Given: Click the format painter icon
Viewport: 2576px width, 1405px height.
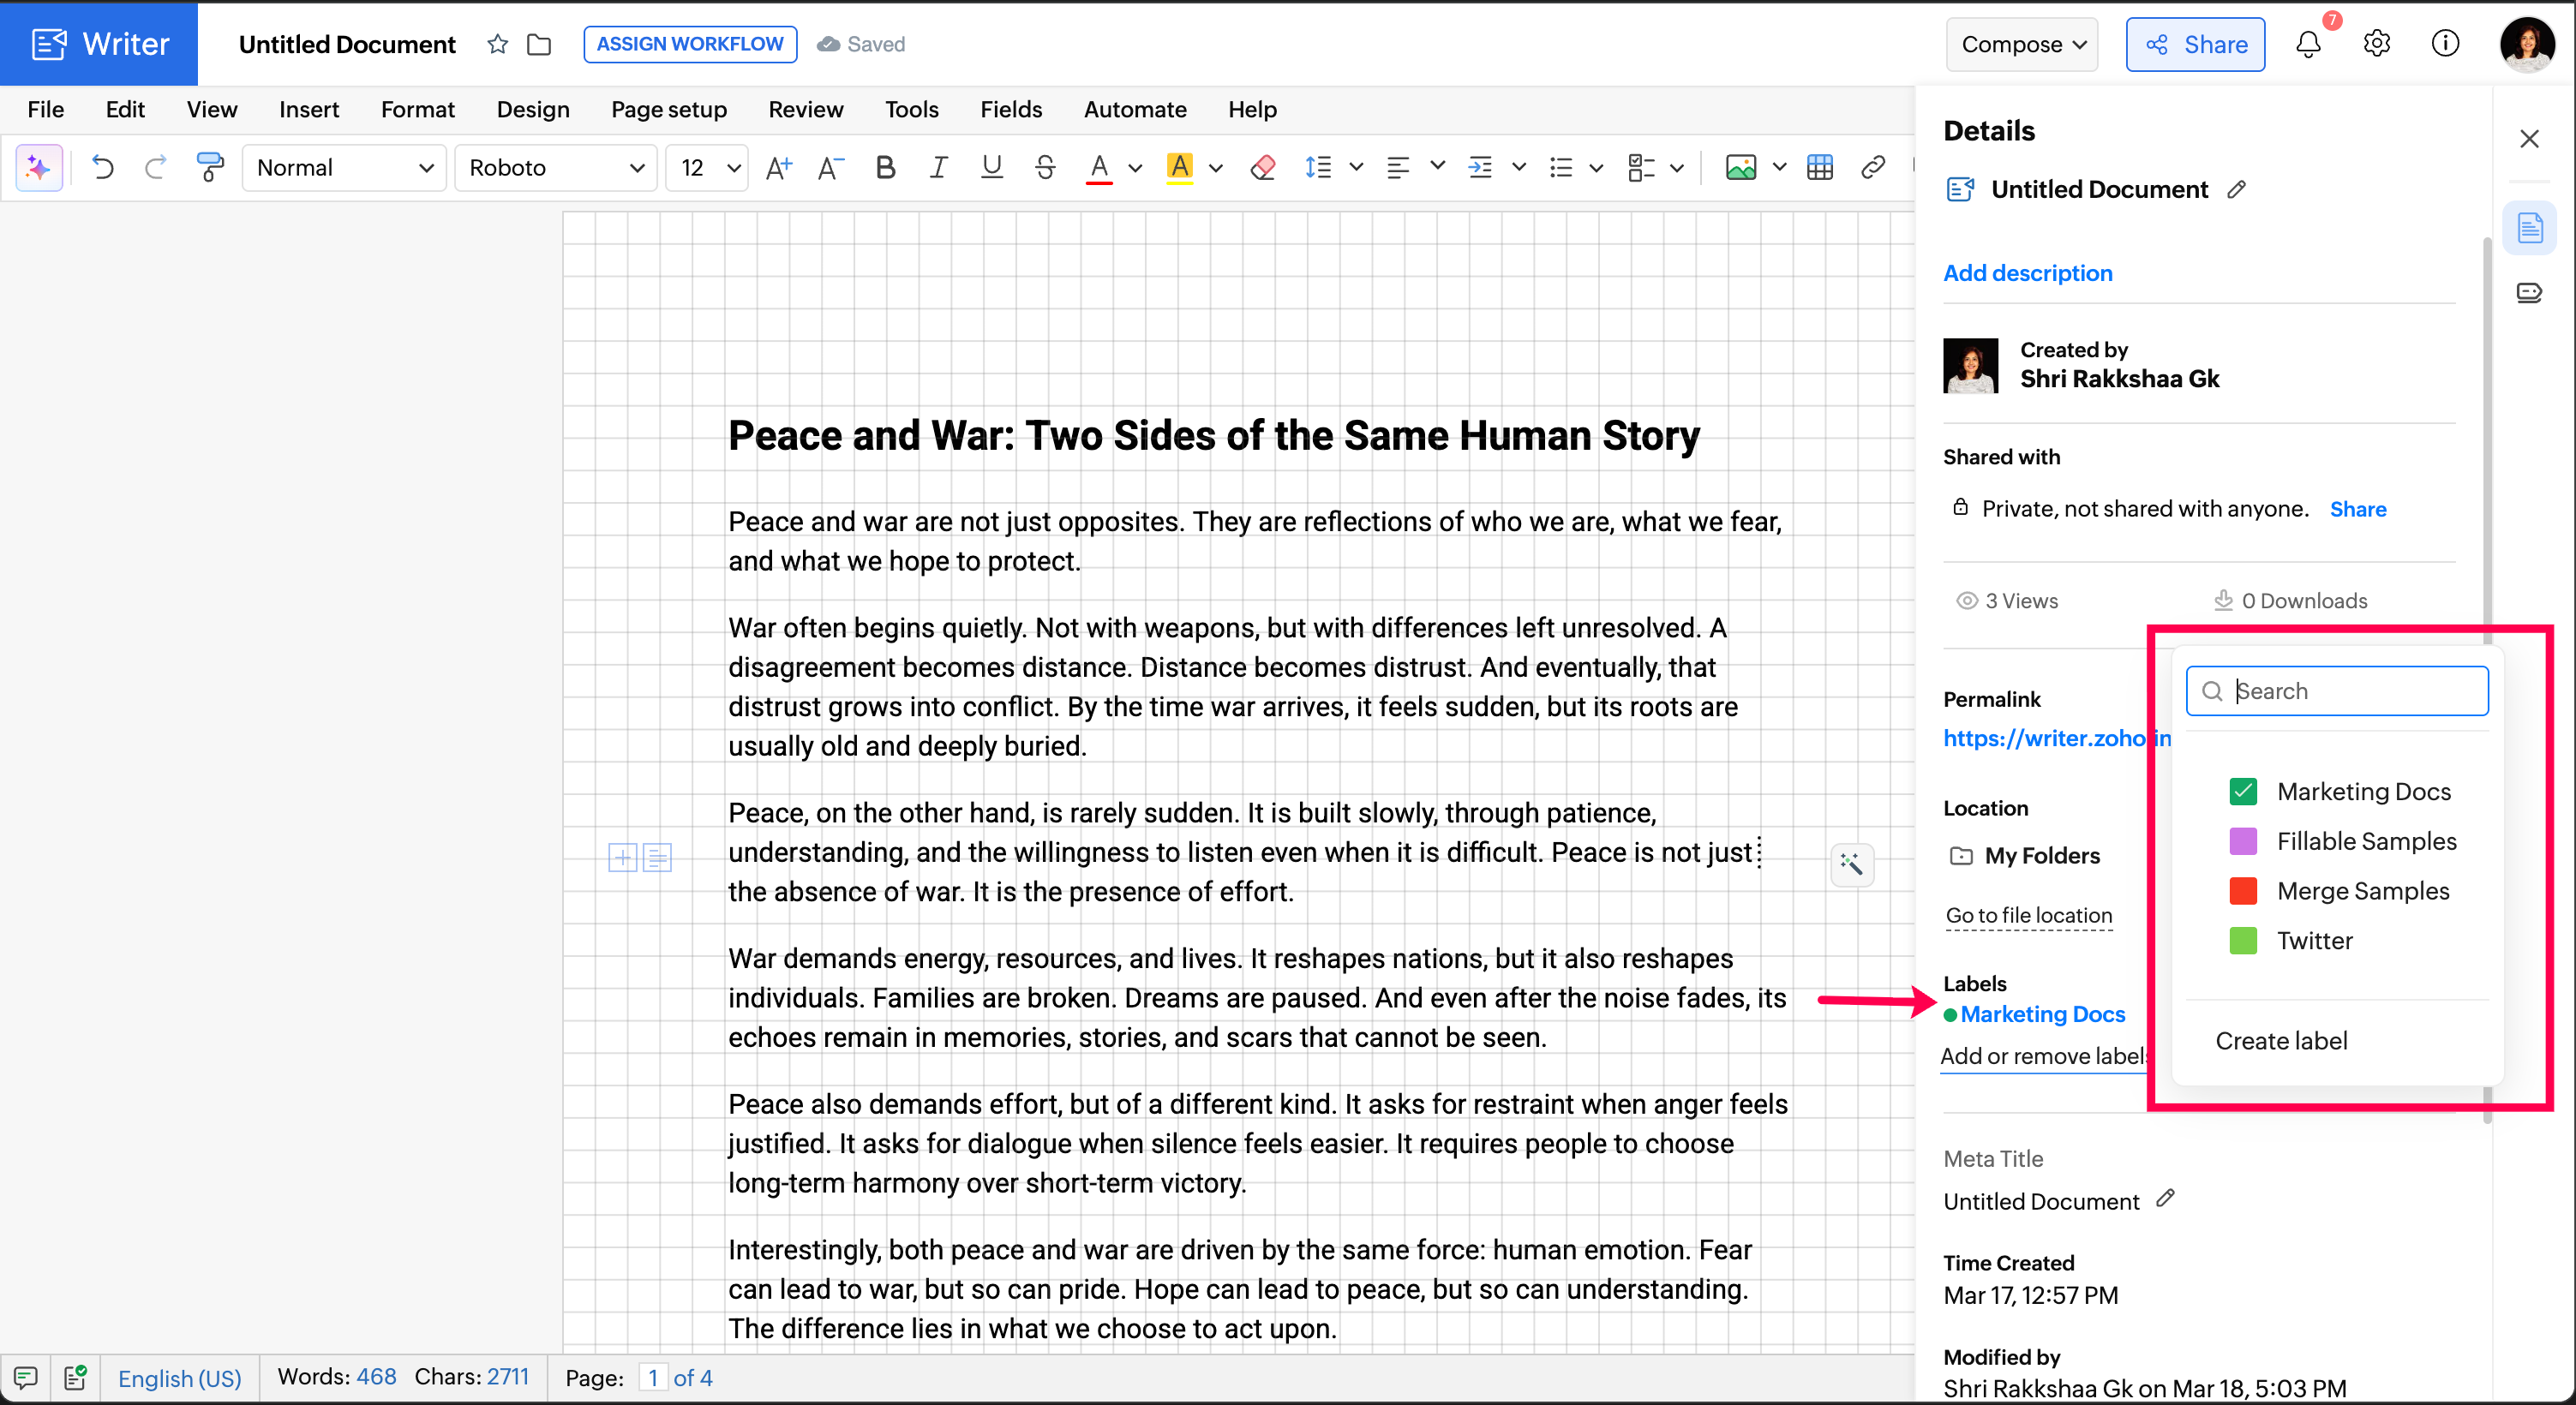Looking at the screenshot, I should point(209,167).
